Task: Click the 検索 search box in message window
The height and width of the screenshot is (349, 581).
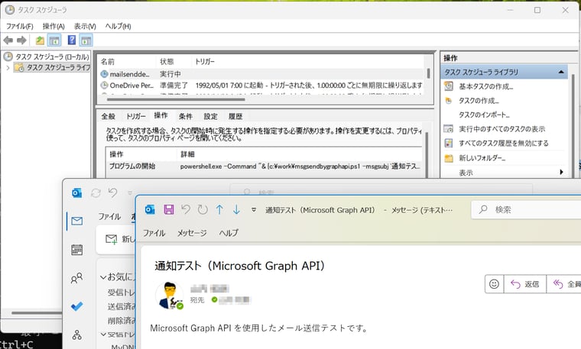Action: click(526, 210)
